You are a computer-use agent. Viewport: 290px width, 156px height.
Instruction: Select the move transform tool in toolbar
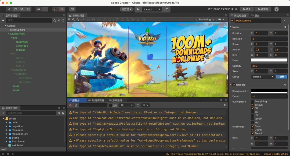[9, 9]
